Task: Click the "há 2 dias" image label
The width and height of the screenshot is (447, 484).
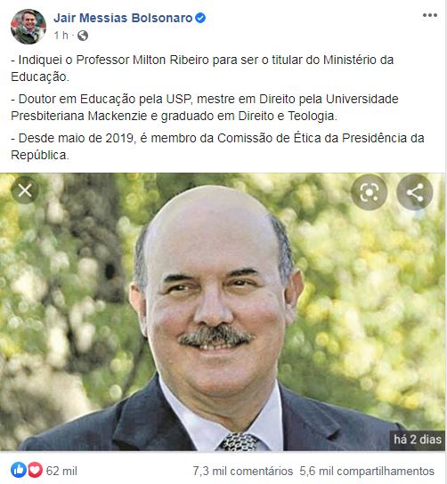Action: [417, 440]
